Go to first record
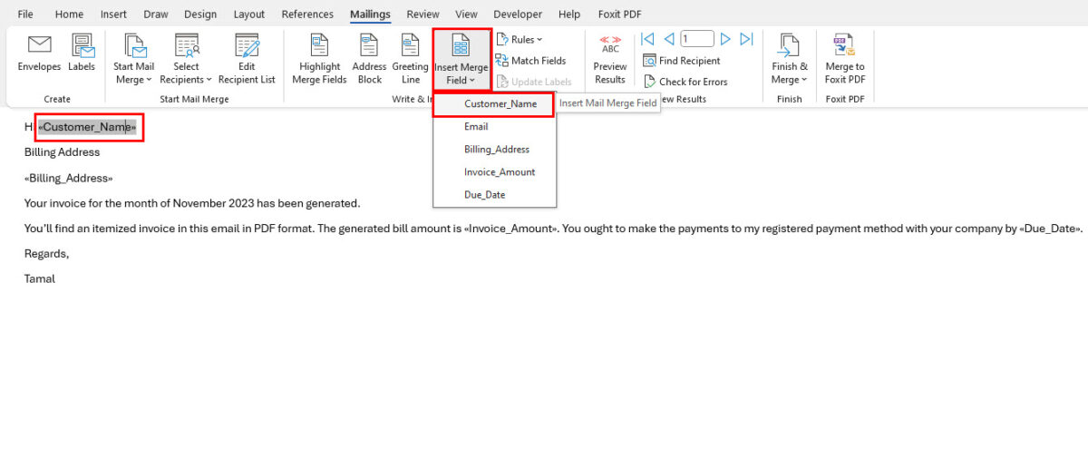The width and height of the screenshot is (1088, 458). (647, 39)
